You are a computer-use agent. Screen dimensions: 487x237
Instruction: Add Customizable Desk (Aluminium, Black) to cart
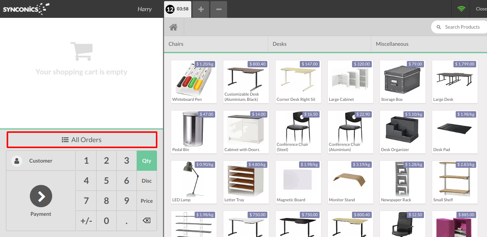click(x=246, y=82)
